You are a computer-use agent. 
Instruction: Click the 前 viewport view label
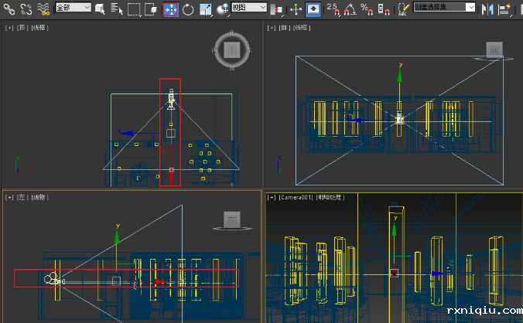pos(285,28)
